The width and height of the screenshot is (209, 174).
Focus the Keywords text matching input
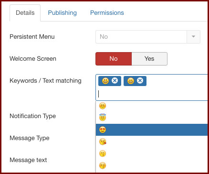[x=152, y=94]
